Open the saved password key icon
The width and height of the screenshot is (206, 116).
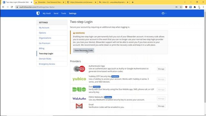click(176, 7)
